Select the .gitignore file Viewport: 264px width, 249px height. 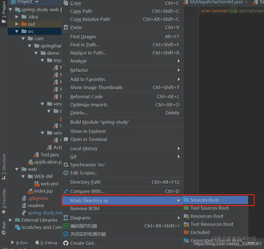38,198
